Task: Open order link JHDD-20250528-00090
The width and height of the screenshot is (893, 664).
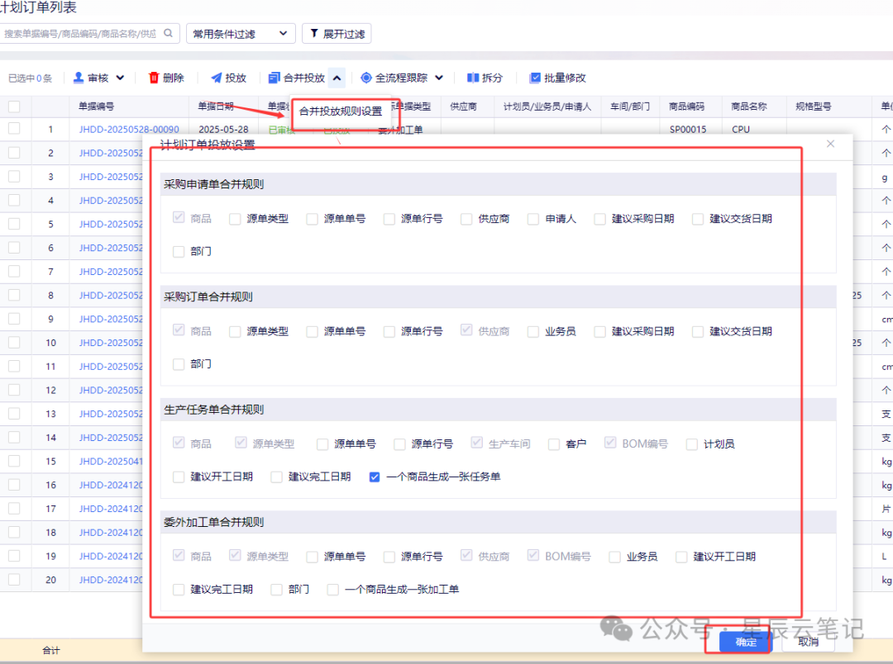Action: (x=129, y=129)
